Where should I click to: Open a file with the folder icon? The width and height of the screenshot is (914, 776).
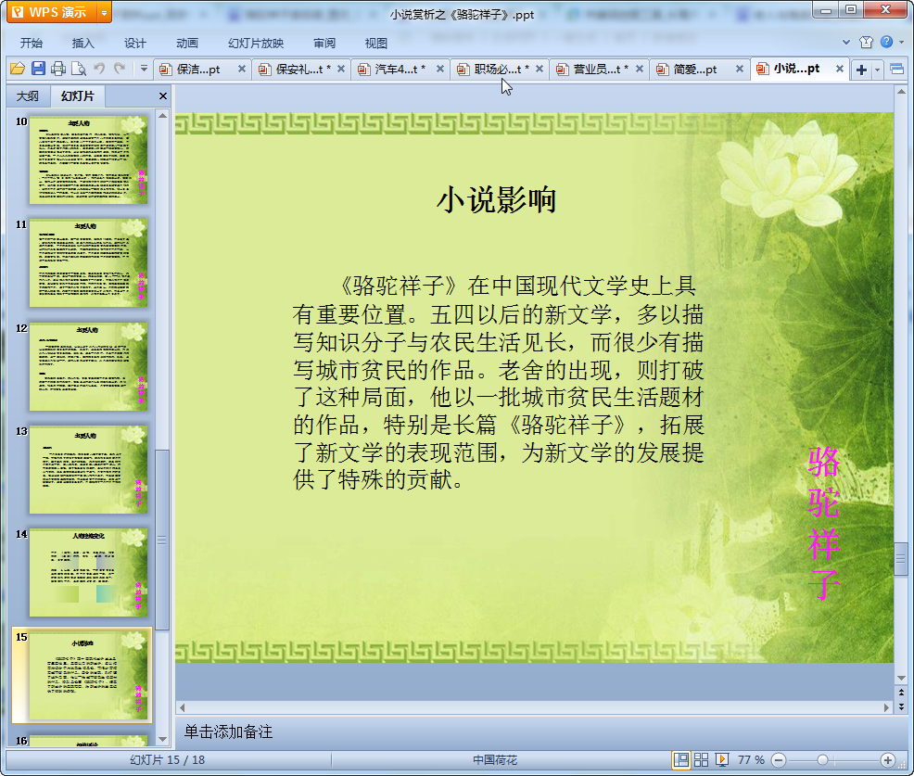point(18,69)
